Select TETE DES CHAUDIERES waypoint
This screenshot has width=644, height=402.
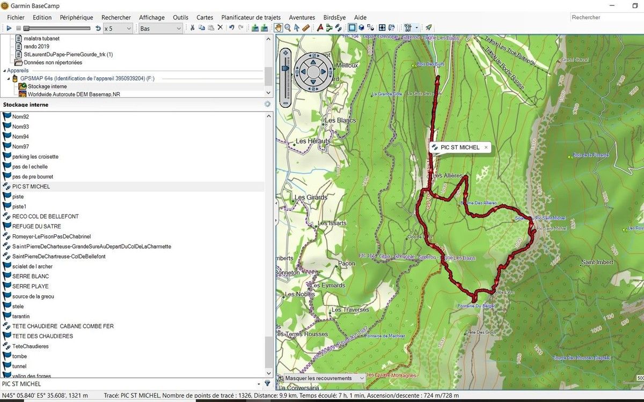[x=42, y=336]
